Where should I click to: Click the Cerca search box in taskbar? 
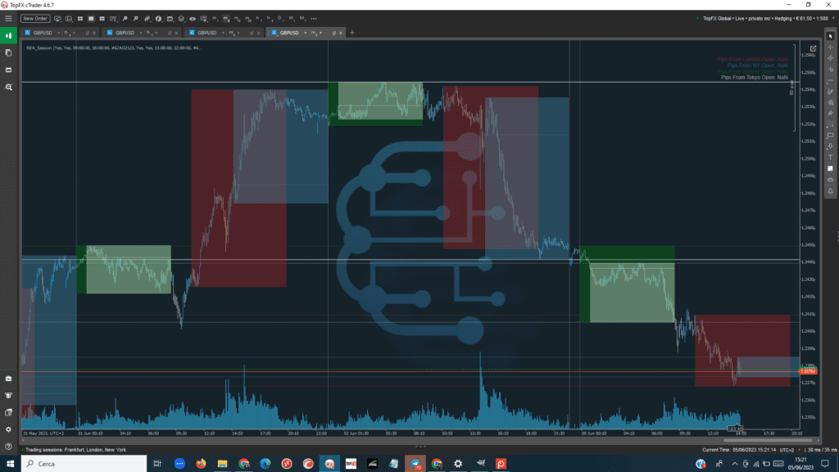84,464
